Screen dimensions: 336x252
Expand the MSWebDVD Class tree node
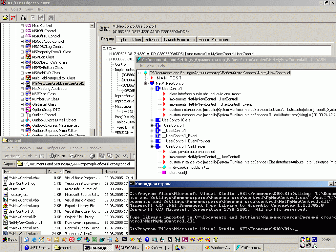(x=22, y=73)
